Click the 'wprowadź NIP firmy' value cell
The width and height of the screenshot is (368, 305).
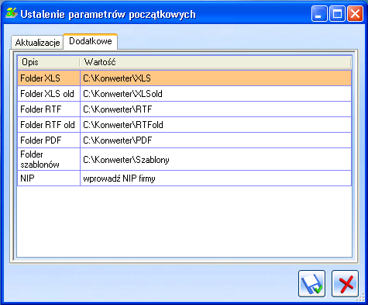pyautogui.click(x=216, y=178)
